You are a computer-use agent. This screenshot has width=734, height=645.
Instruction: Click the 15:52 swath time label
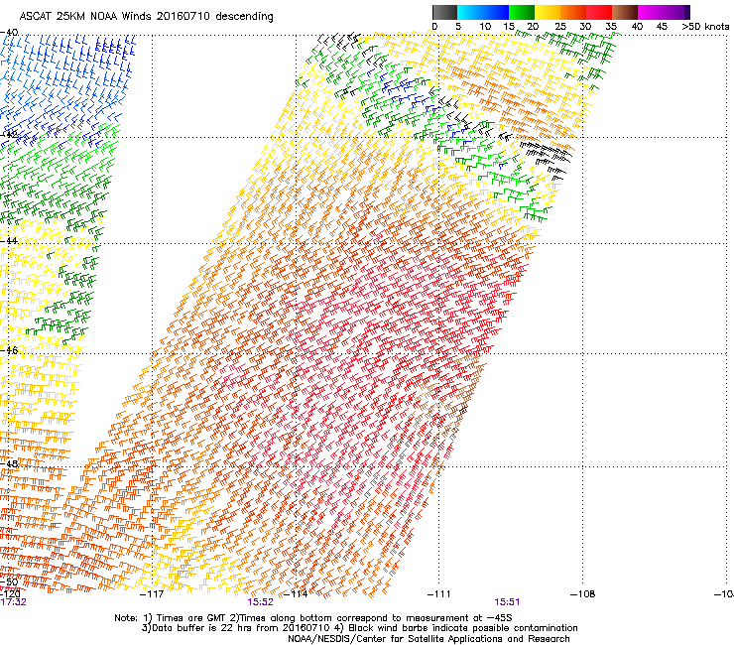point(260,602)
